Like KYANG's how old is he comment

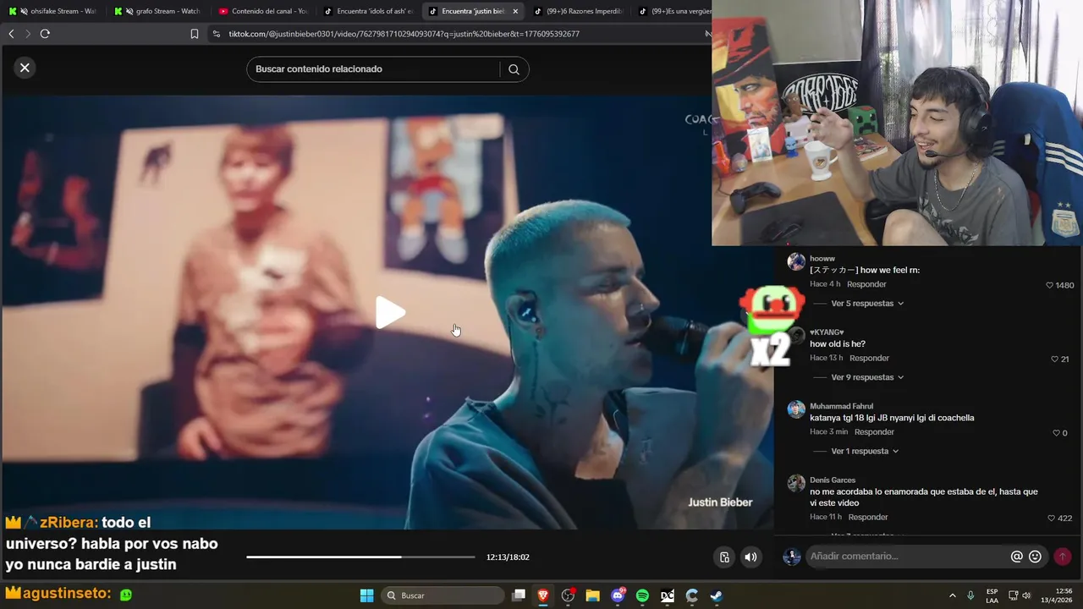(1054, 359)
